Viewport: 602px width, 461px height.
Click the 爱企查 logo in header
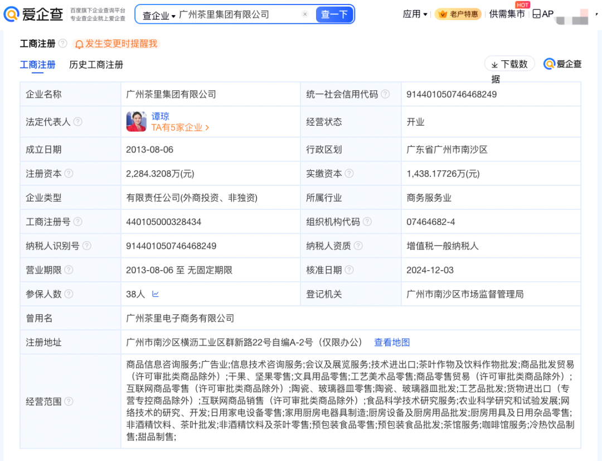tap(33, 15)
